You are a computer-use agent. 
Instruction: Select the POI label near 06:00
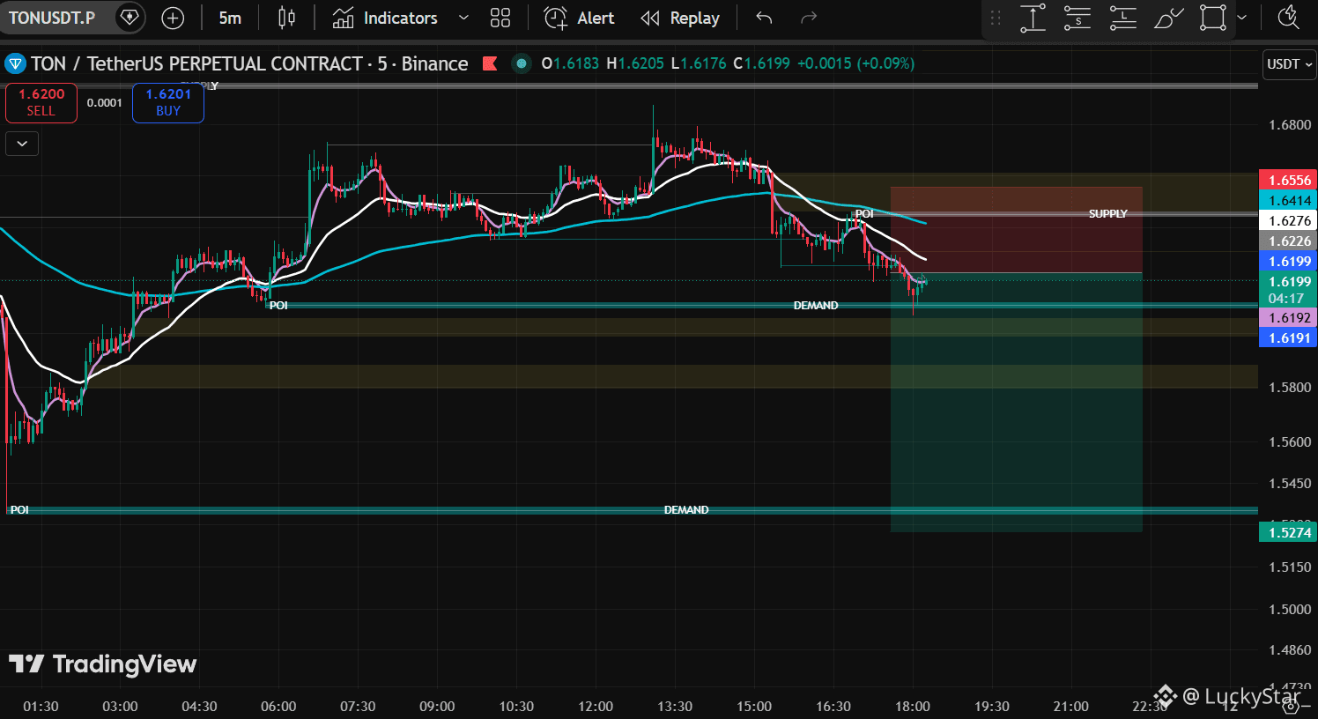(x=278, y=305)
